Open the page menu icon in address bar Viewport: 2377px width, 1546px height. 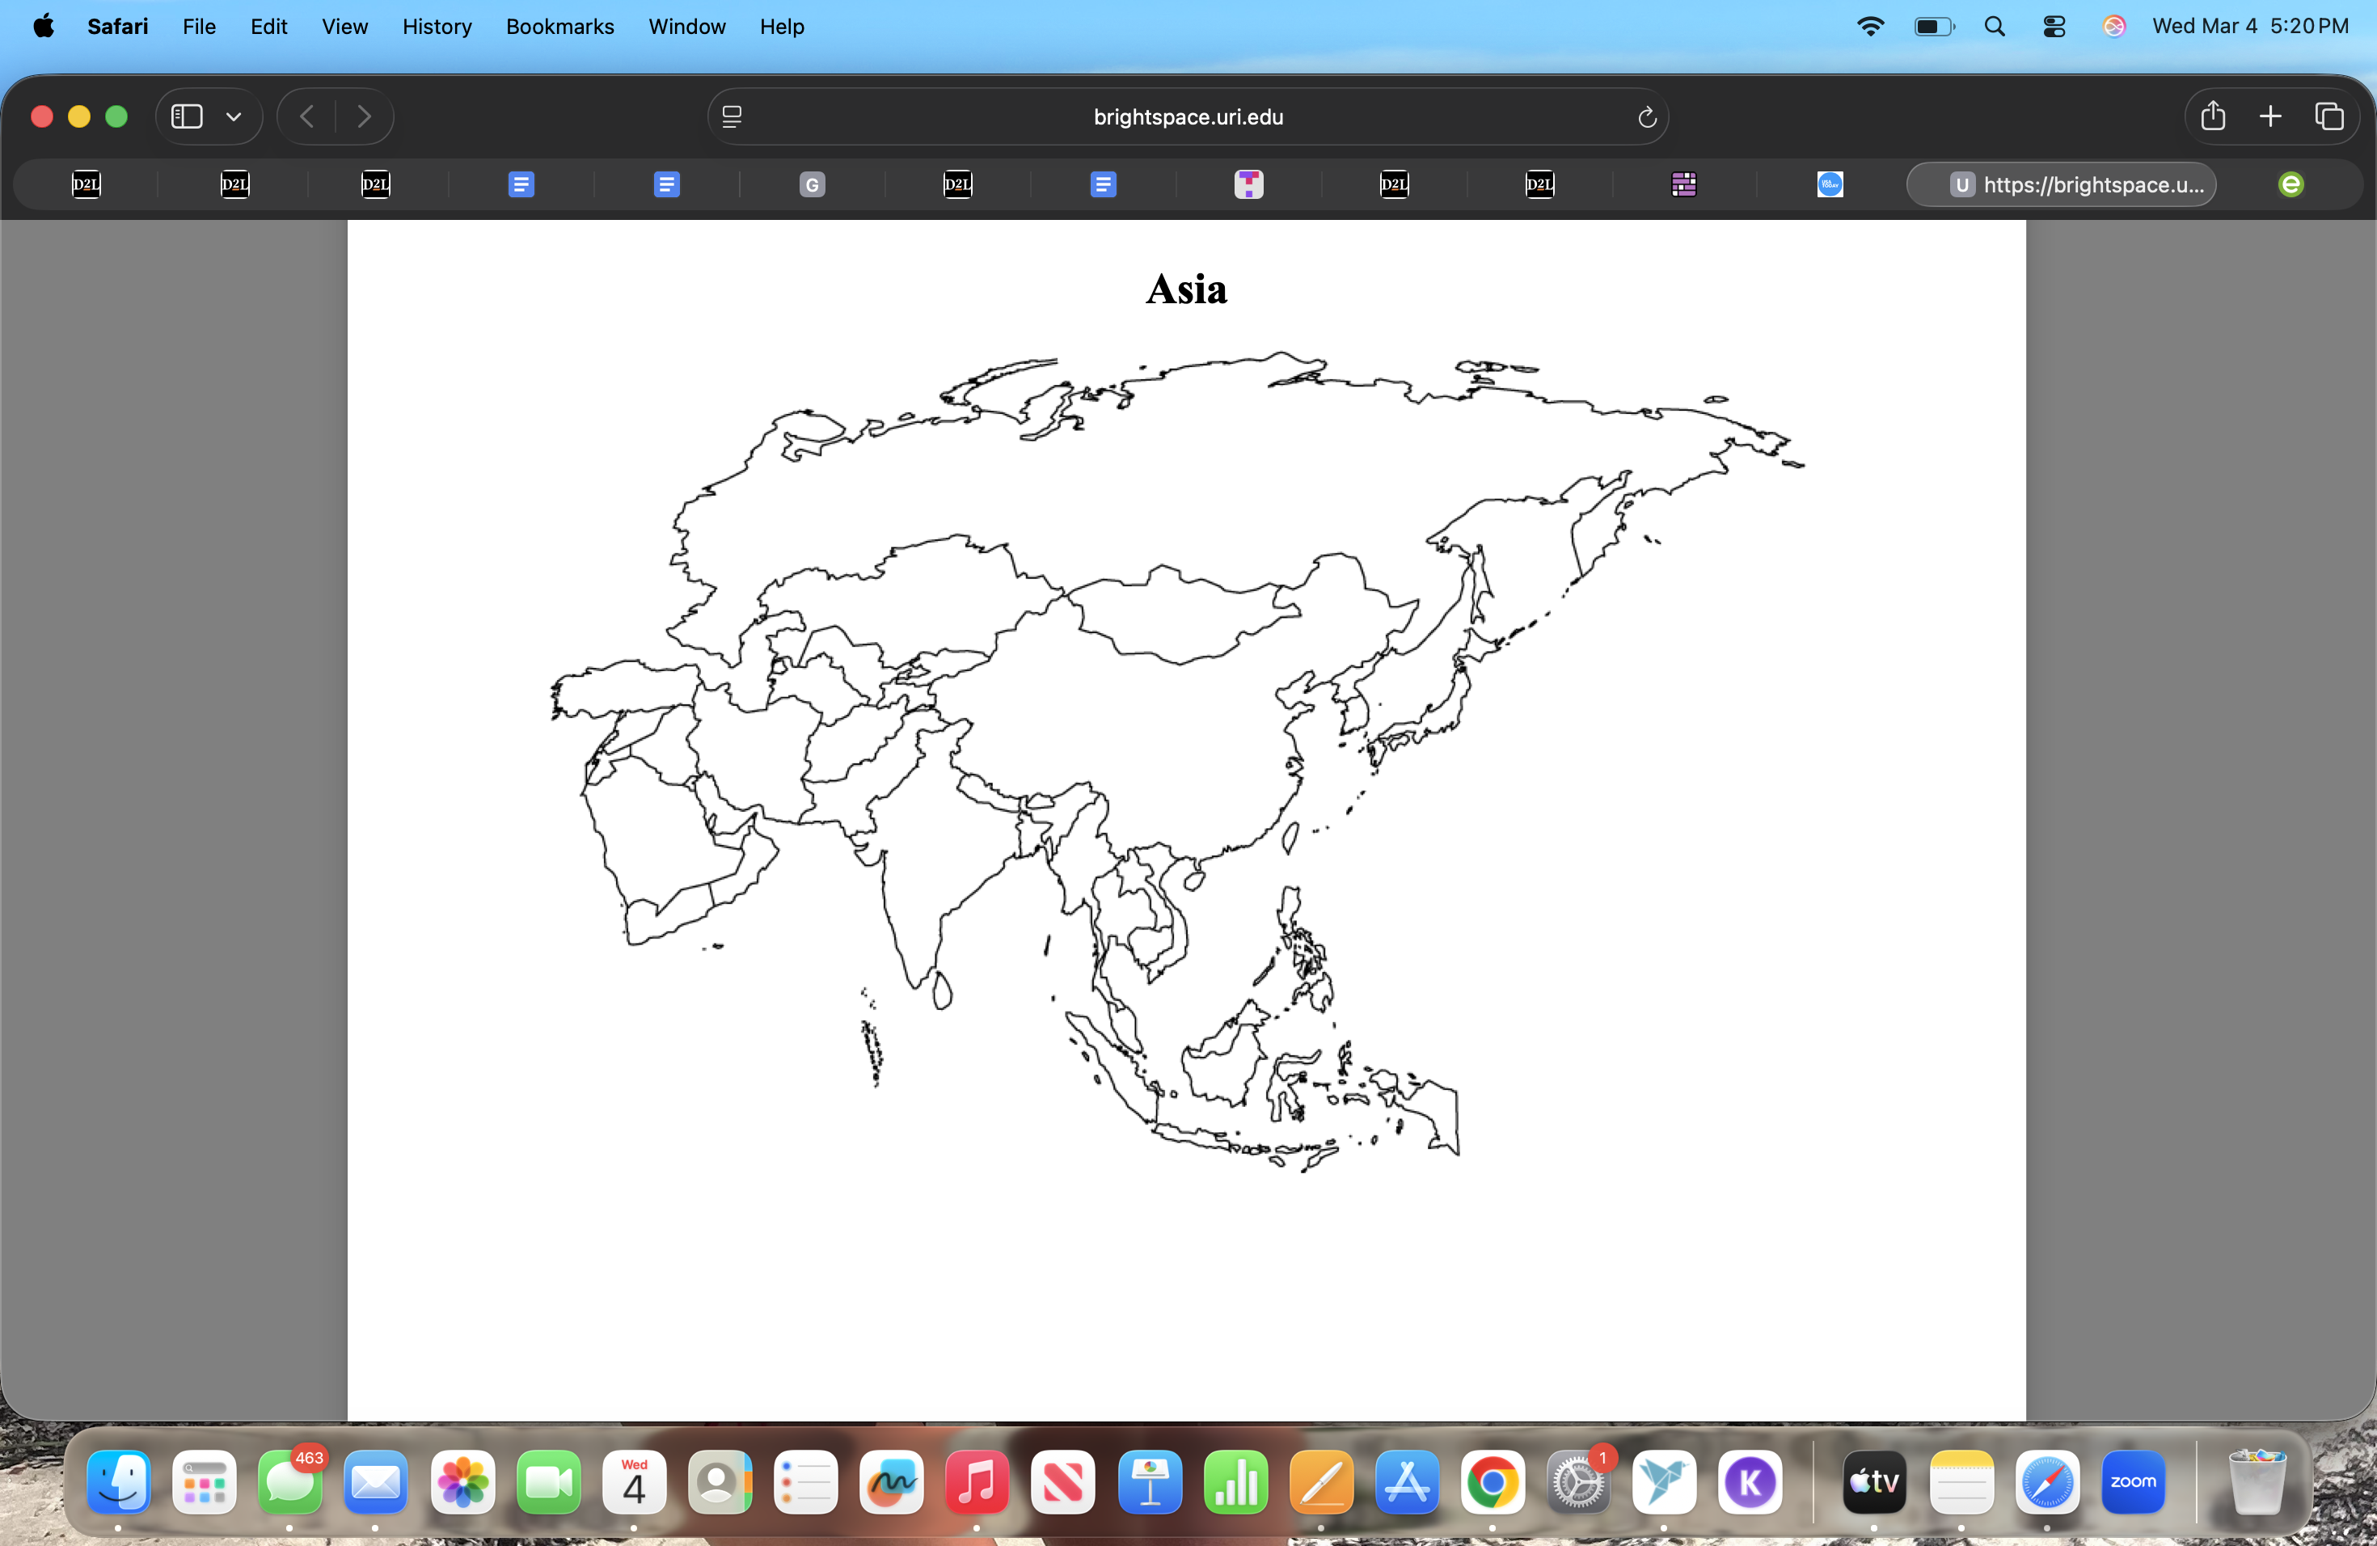tap(732, 117)
